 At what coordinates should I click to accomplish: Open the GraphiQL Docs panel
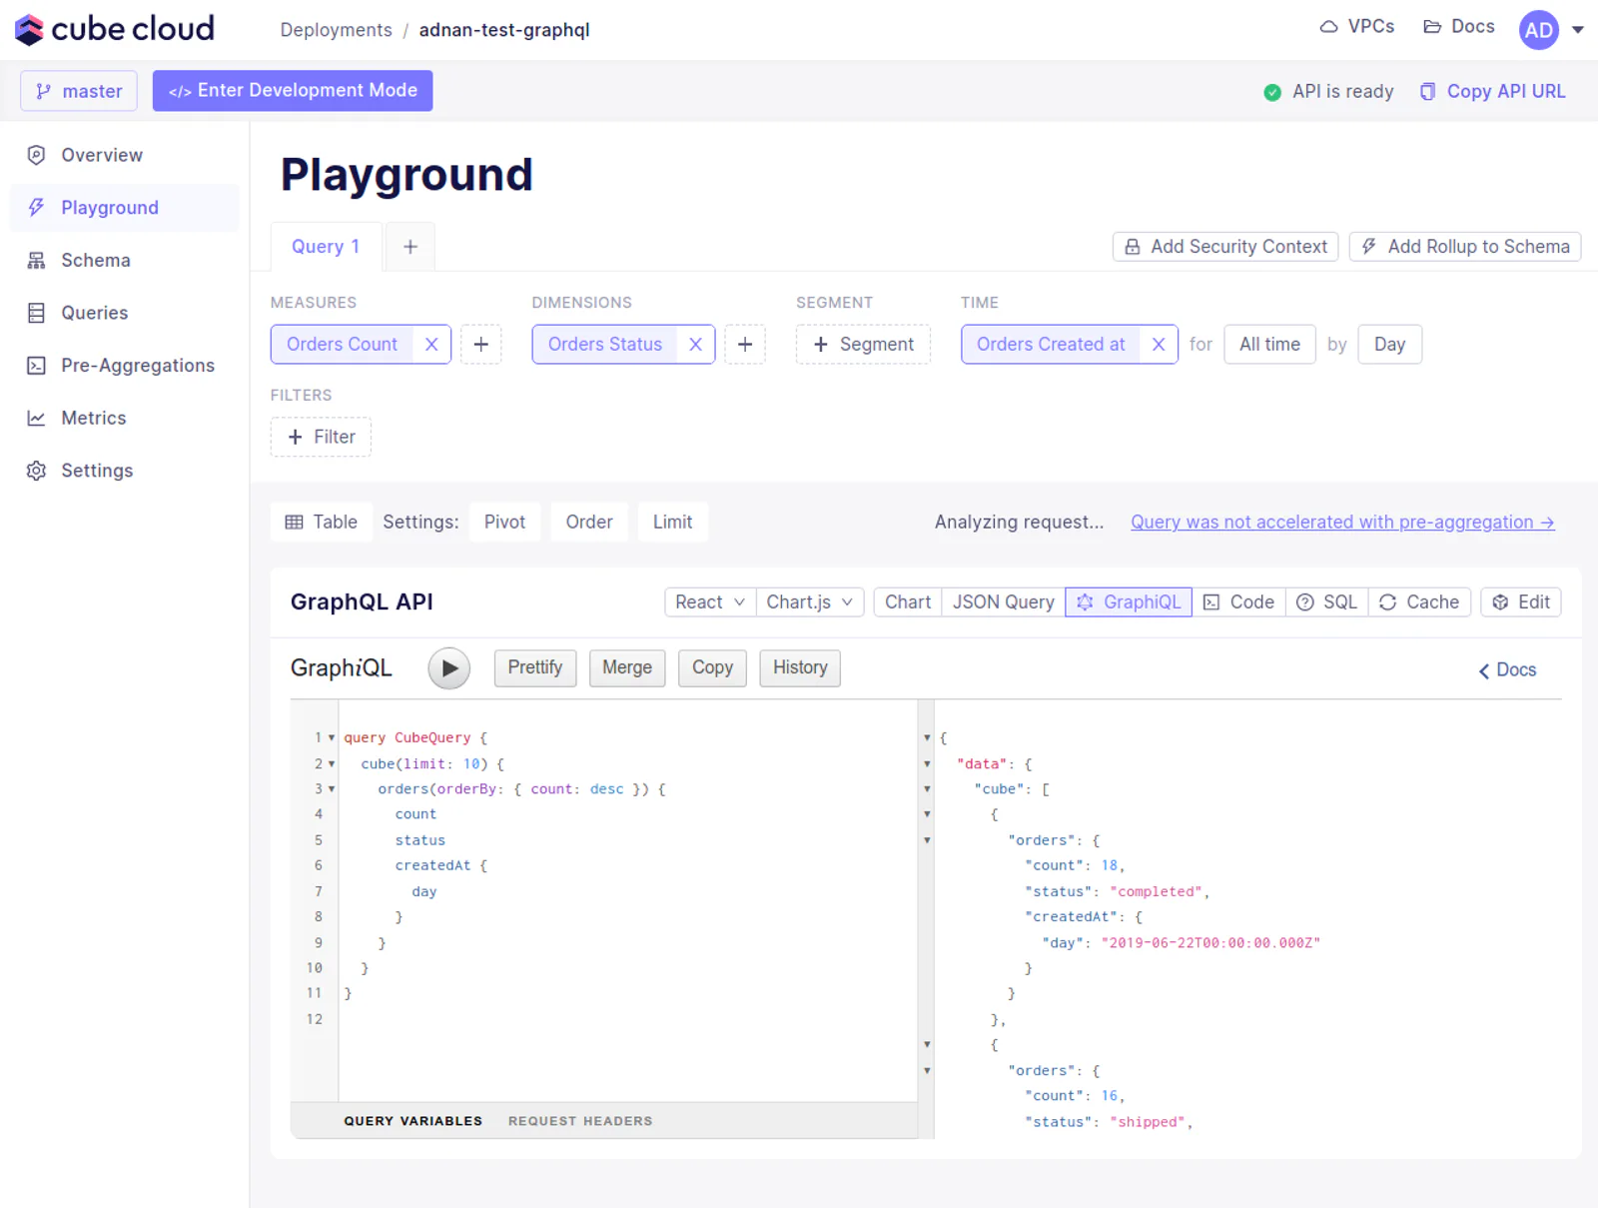click(1507, 670)
